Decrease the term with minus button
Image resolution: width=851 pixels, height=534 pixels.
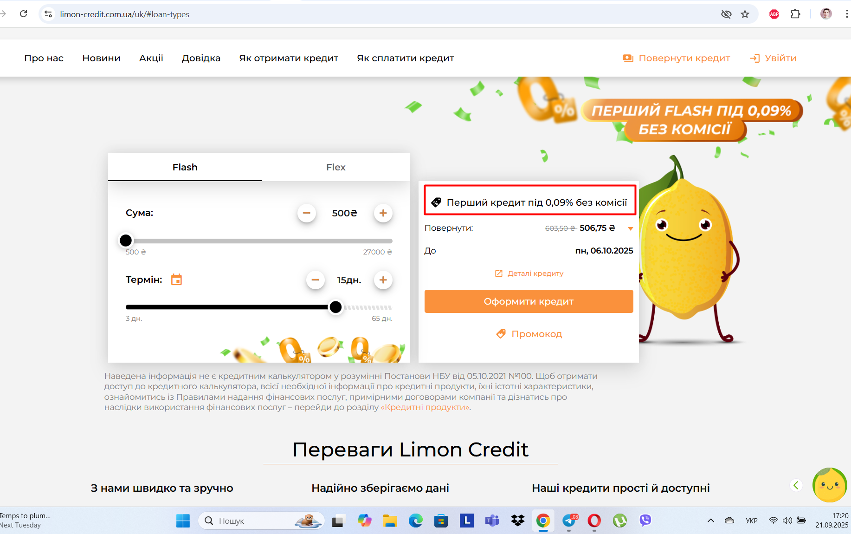tap(316, 280)
